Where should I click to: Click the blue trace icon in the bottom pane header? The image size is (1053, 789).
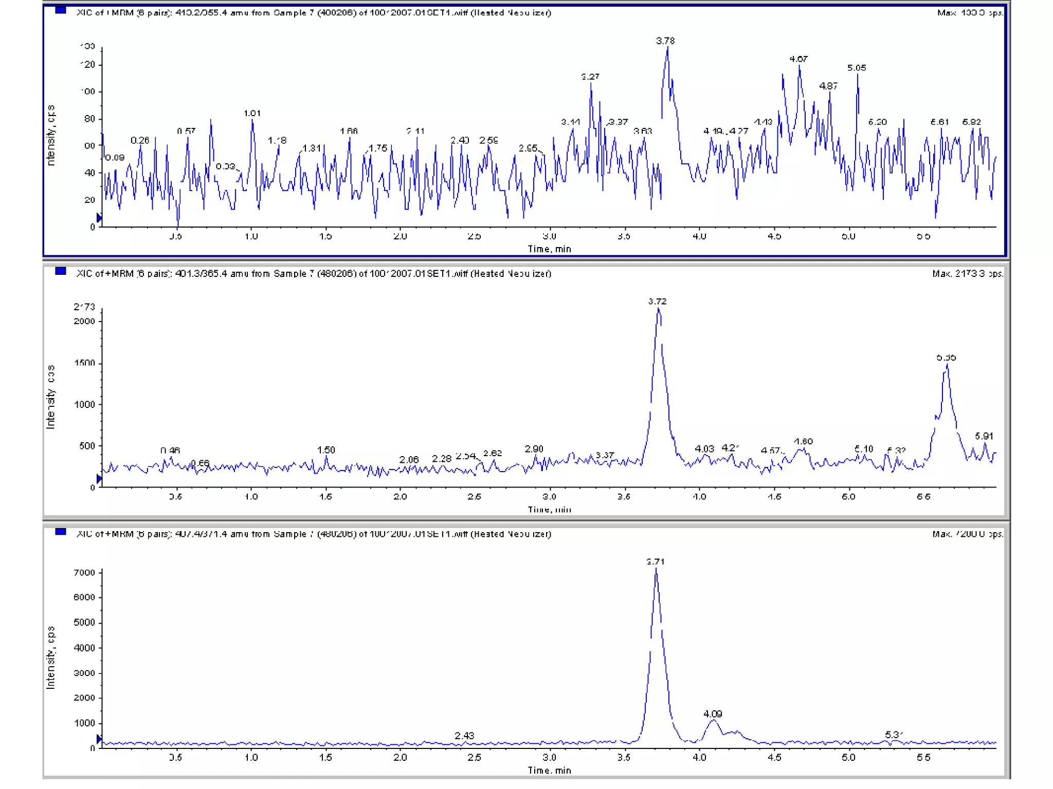tap(61, 532)
